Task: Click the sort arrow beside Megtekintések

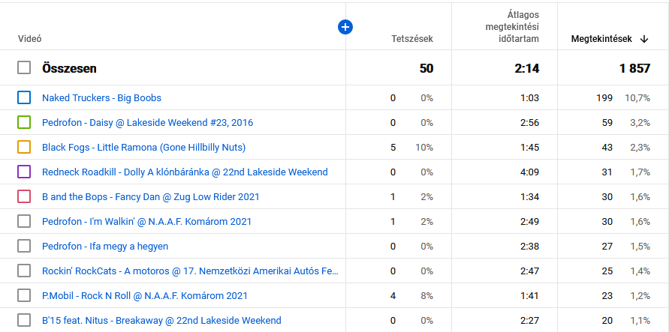Action: point(644,38)
